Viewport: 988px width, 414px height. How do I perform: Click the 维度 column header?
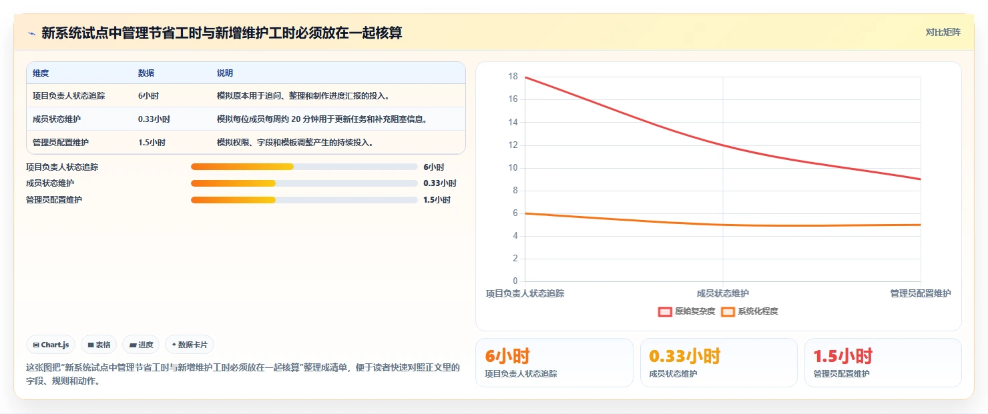(41, 73)
